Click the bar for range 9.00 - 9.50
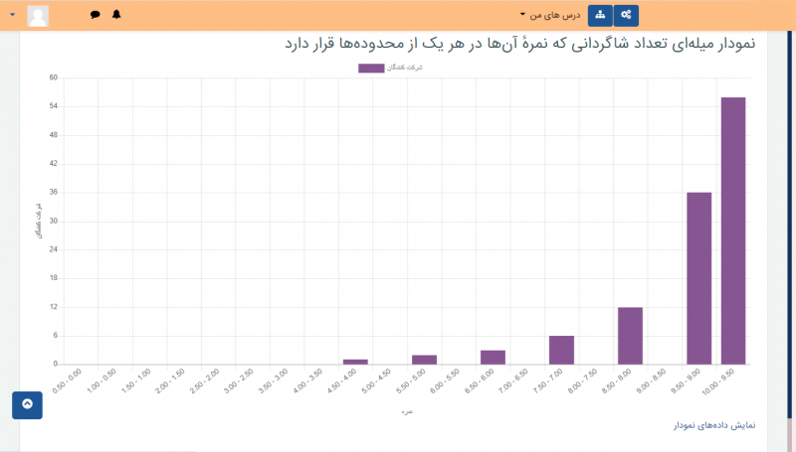The image size is (796, 452). [x=698, y=278]
